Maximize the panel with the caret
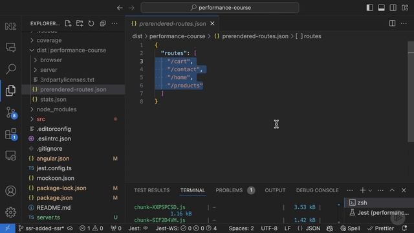This screenshot has width=414, height=233. pyautogui.click(x=392, y=190)
